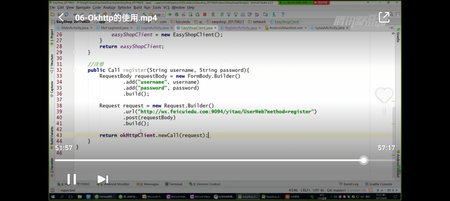Screen dimensions: 450x201
Task: Open the CRLF line separator dropdown
Action: tap(305, 190)
